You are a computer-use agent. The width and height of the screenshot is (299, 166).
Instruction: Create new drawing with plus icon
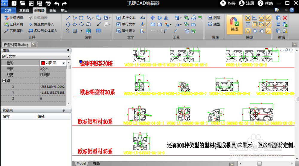(14, 3)
